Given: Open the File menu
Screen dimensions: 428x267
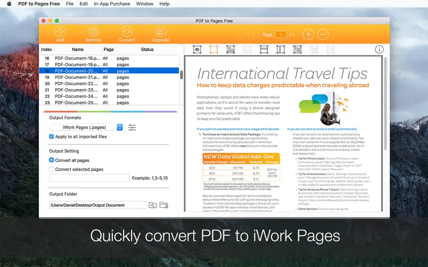Looking at the screenshot, I should tap(70, 4).
